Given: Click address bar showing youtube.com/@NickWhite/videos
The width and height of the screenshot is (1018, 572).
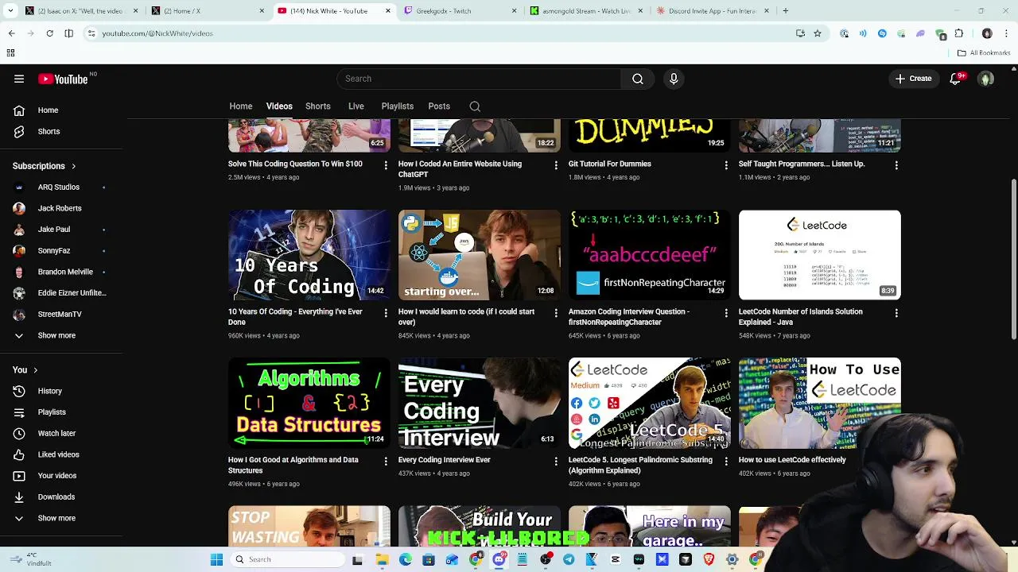Looking at the screenshot, I should pyautogui.click(x=157, y=33).
